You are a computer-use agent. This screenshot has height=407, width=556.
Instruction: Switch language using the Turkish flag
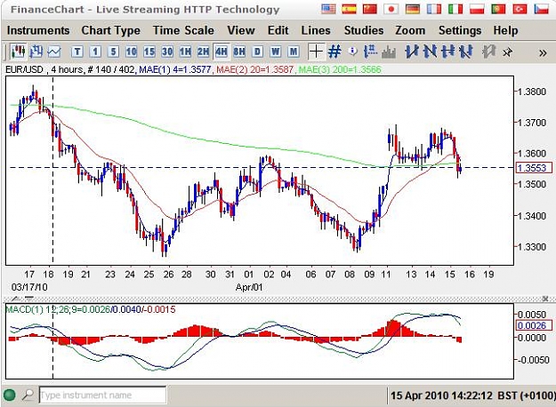[x=520, y=9]
